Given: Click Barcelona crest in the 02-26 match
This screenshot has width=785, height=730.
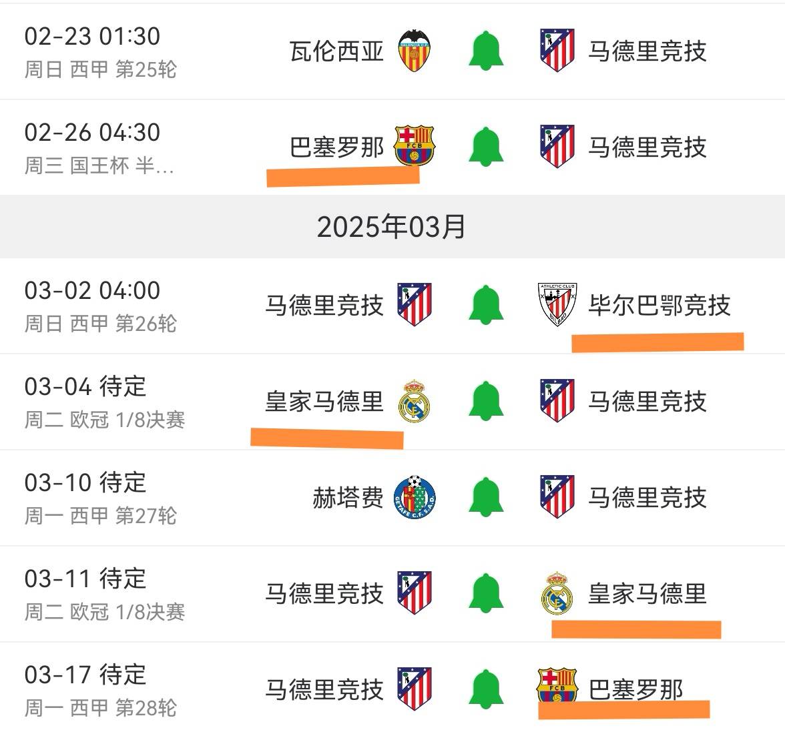Looking at the screenshot, I should [413, 146].
